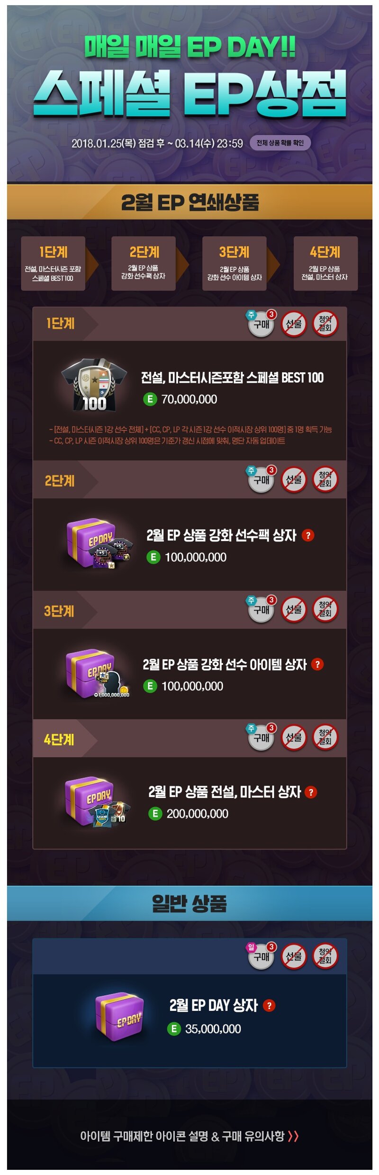
Task: Open help icon beside 강화 선수팩 상자
Action: pos(308,535)
